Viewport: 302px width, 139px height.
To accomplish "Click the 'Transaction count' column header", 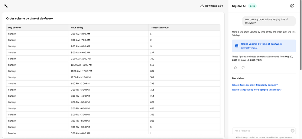I will [x=160, y=27].
